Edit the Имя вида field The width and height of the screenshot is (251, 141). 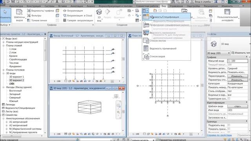tap(237, 110)
